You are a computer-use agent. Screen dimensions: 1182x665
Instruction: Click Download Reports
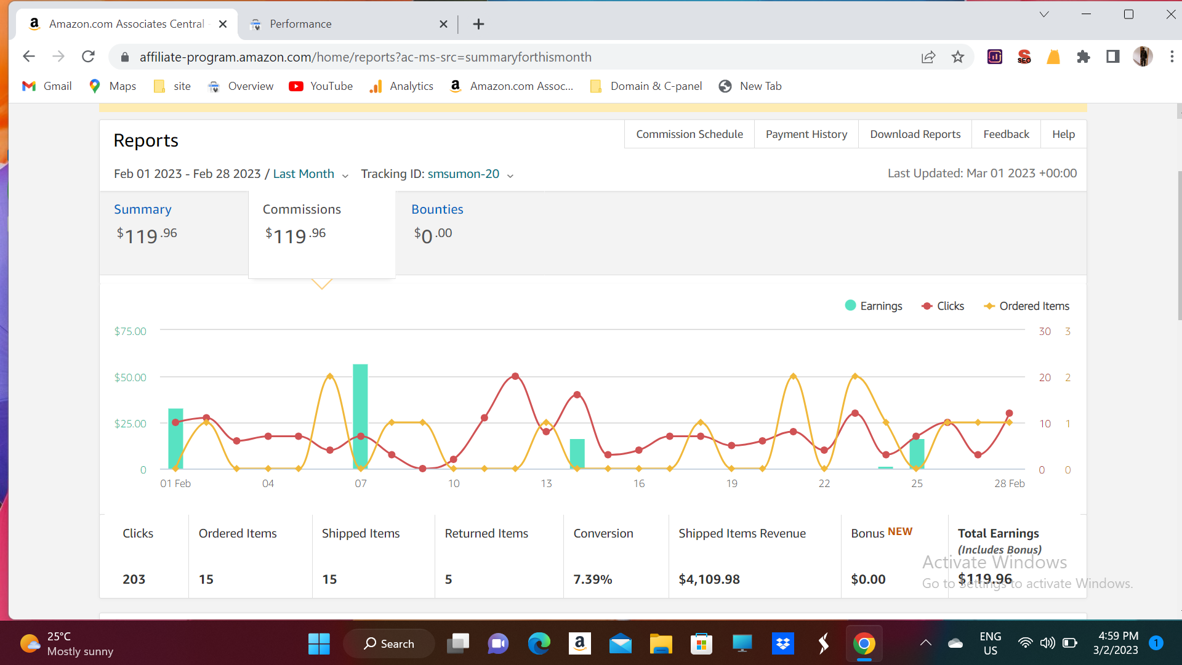pyautogui.click(x=915, y=134)
